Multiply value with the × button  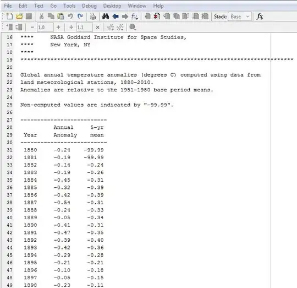tap(97, 28)
